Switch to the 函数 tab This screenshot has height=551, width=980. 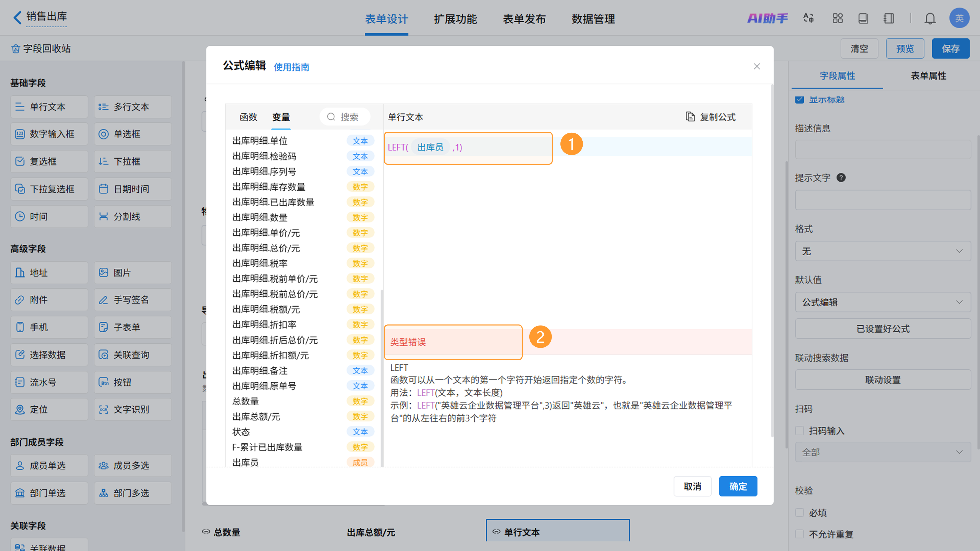[248, 117]
